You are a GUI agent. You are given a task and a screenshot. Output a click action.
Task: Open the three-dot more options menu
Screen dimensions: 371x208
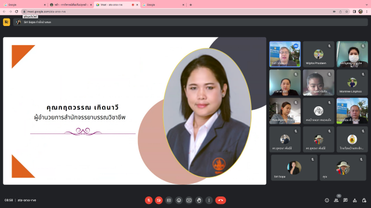click(209, 200)
